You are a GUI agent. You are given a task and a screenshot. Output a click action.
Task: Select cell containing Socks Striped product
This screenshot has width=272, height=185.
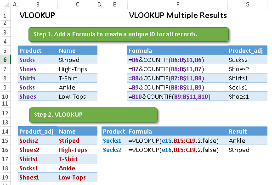point(38,60)
